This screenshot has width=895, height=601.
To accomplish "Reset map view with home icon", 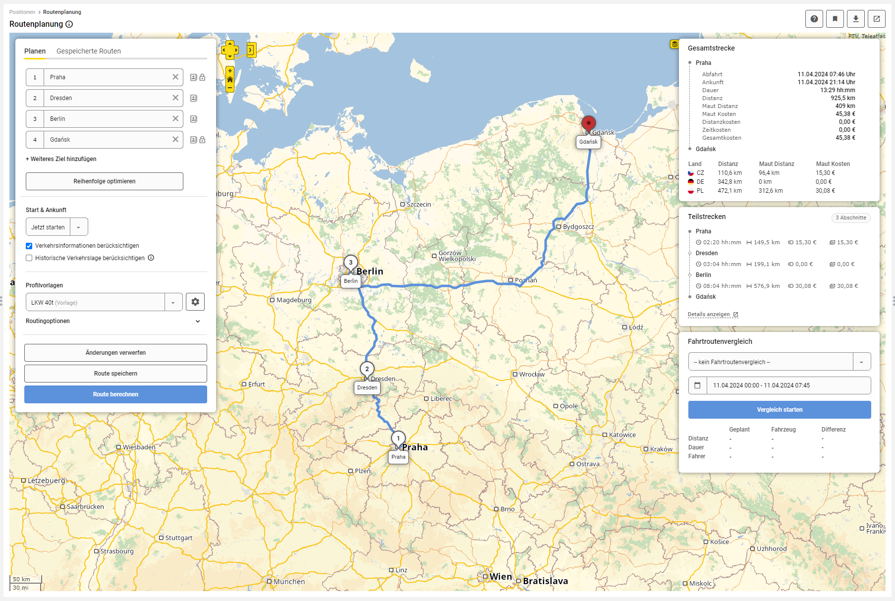I will (230, 79).
